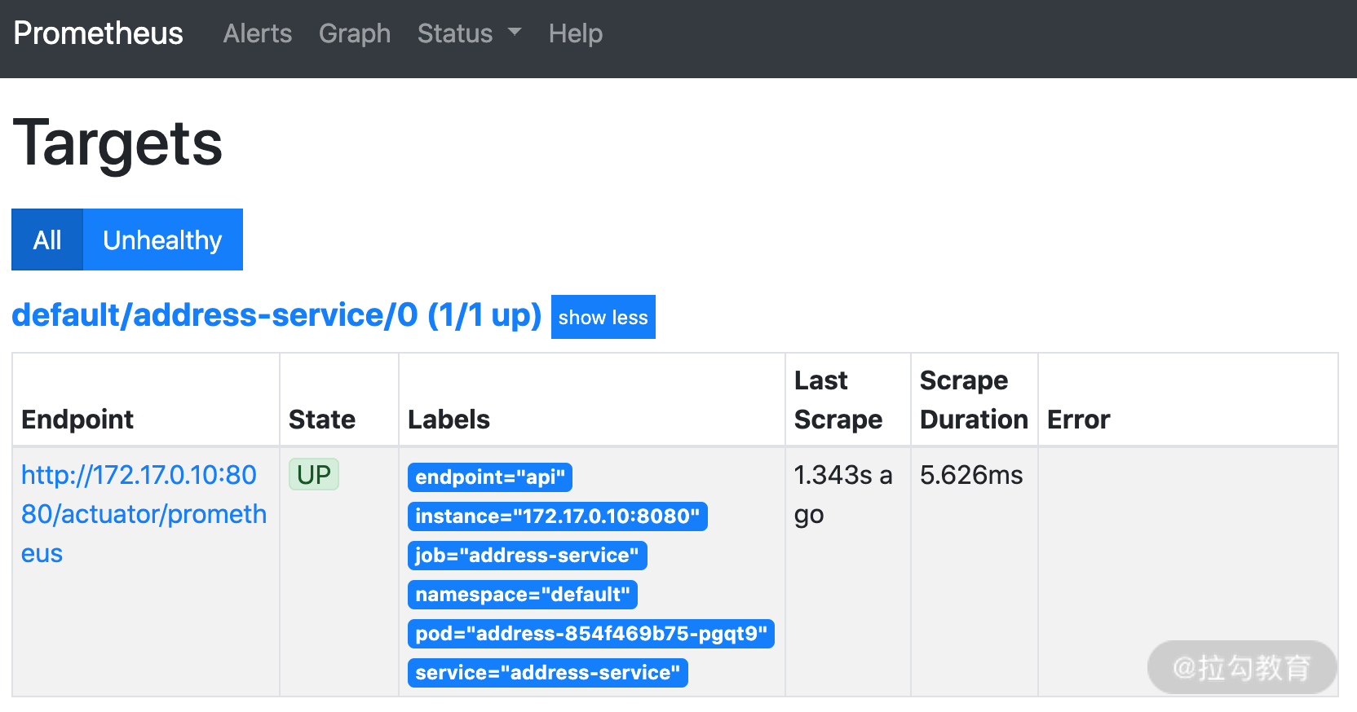
Task: Expand the Status dropdown menu
Action: coord(469,33)
